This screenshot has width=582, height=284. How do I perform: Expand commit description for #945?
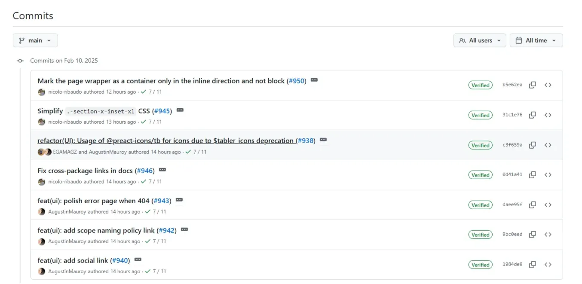tap(180, 110)
